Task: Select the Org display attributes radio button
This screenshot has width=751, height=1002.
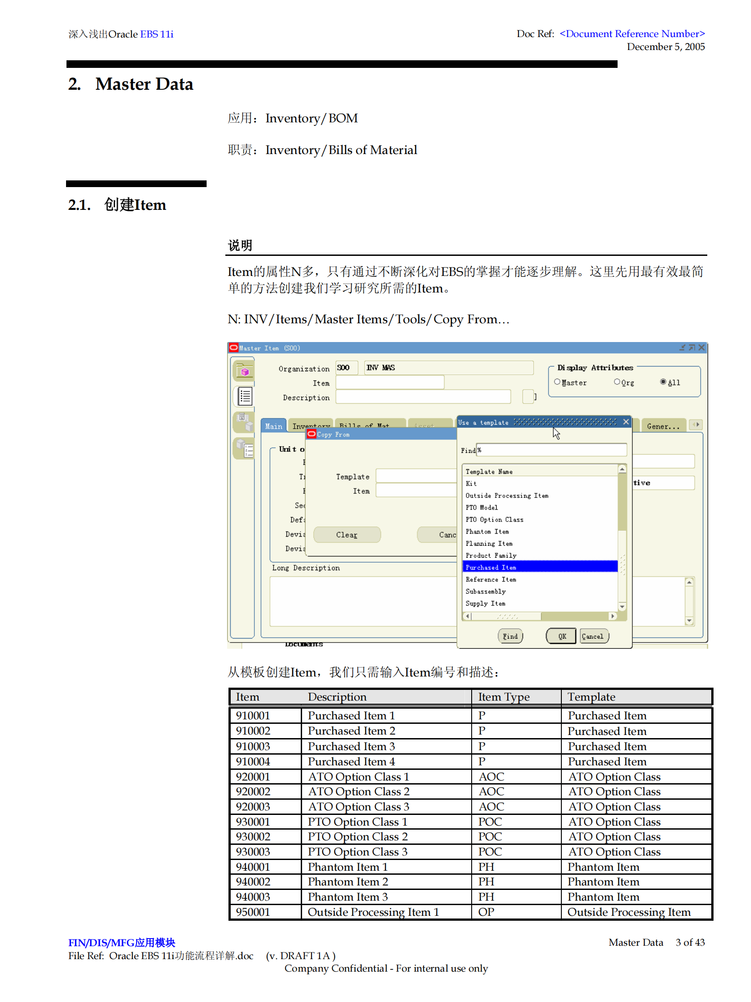Action: tap(618, 382)
